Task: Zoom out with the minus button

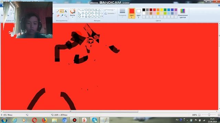Action: pyautogui.click(x=199, y=115)
